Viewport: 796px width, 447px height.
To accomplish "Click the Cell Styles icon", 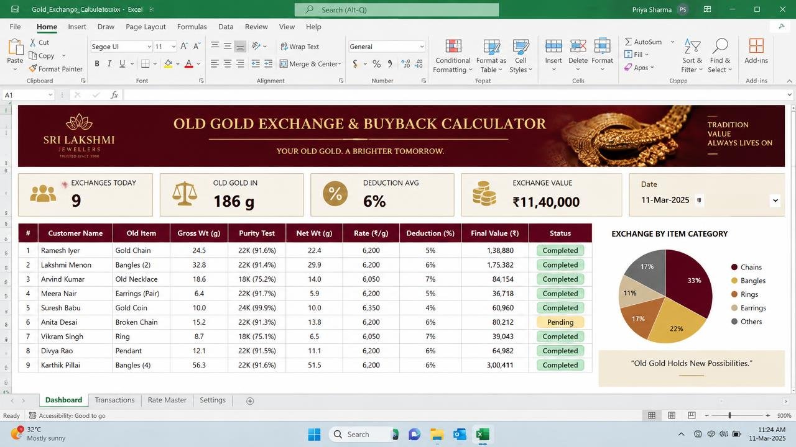I will click(x=521, y=47).
